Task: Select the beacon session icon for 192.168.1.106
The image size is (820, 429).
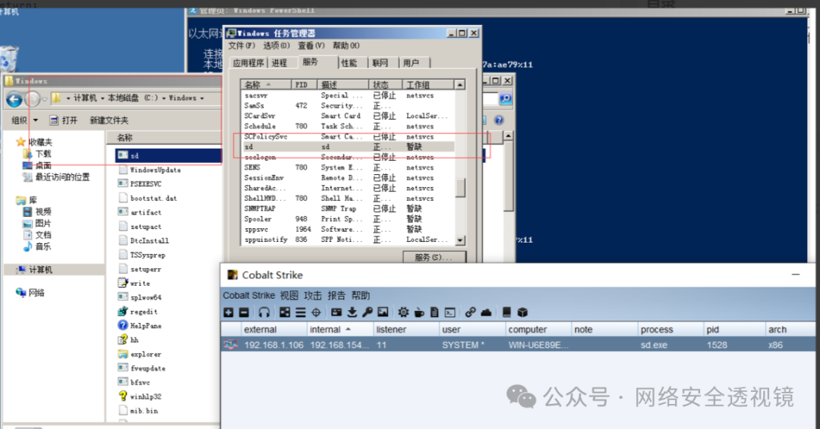Action: [x=231, y=344]
